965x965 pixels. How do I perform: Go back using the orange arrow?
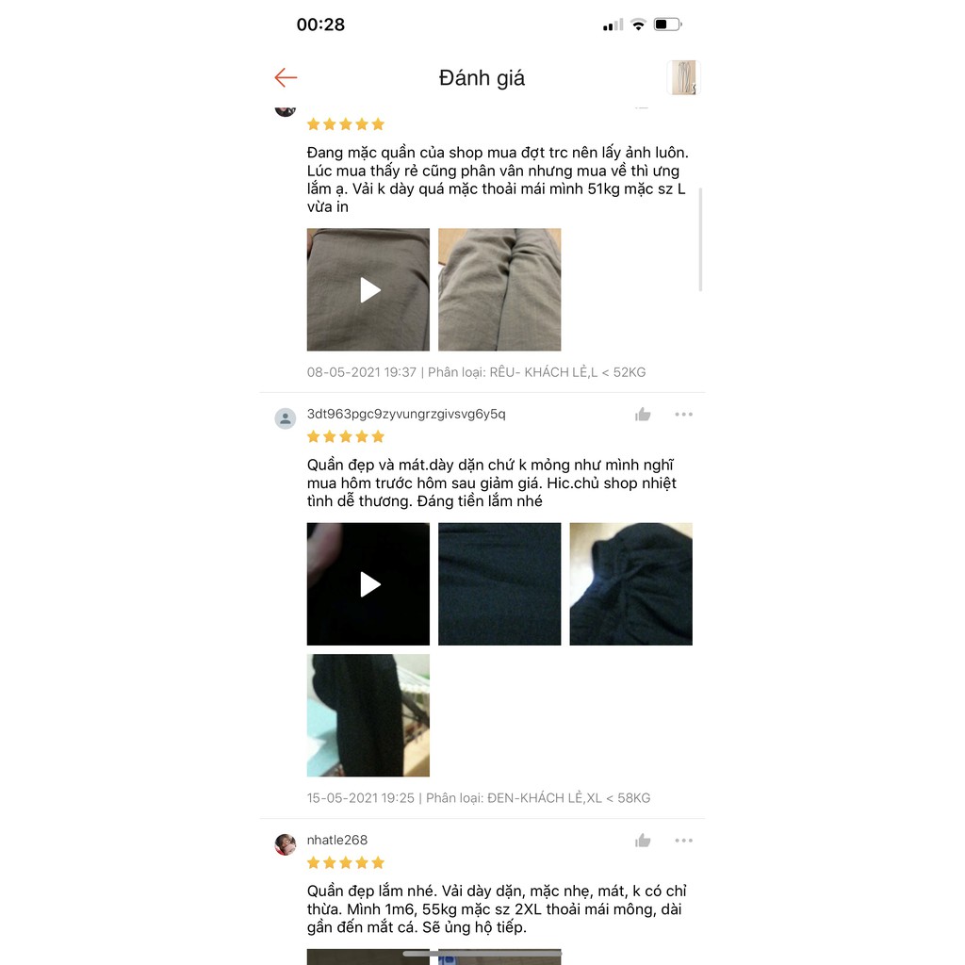tap(286, 77)
